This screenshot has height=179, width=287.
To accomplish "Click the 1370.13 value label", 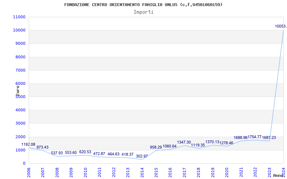I will [212, 142].
